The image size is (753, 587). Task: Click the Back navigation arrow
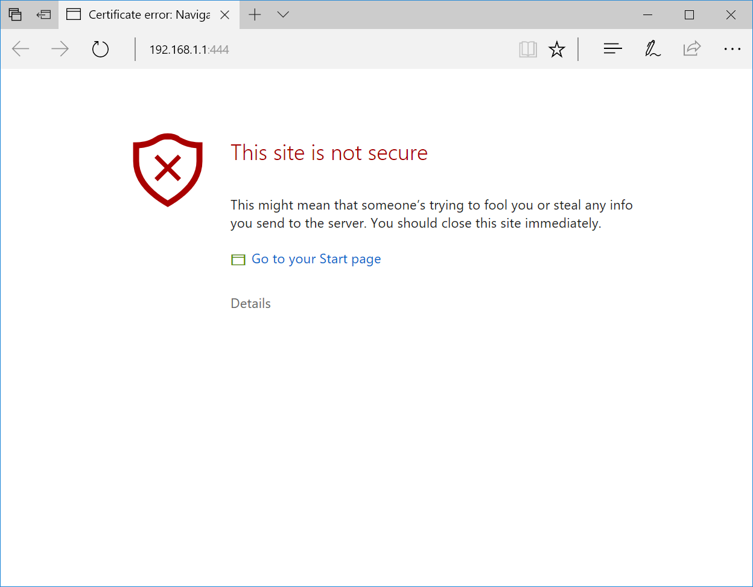21,49
